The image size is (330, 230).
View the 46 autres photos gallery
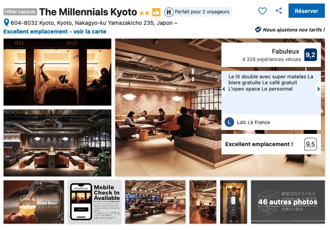(x=288, y=202)
